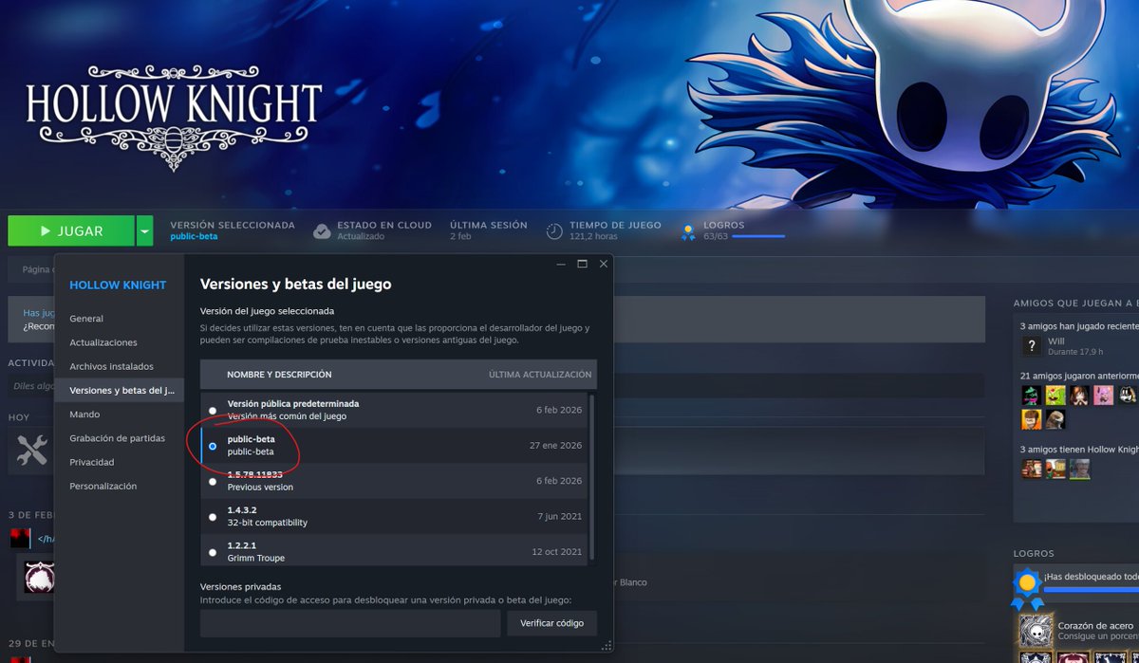The image size is (1139, 663).
Task: Click the red user avatar under 3 DE FEBRERO
Action: pyautogui.click(x=20, y=539)
